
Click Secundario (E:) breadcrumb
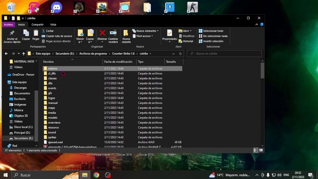[x=65, y=54]
